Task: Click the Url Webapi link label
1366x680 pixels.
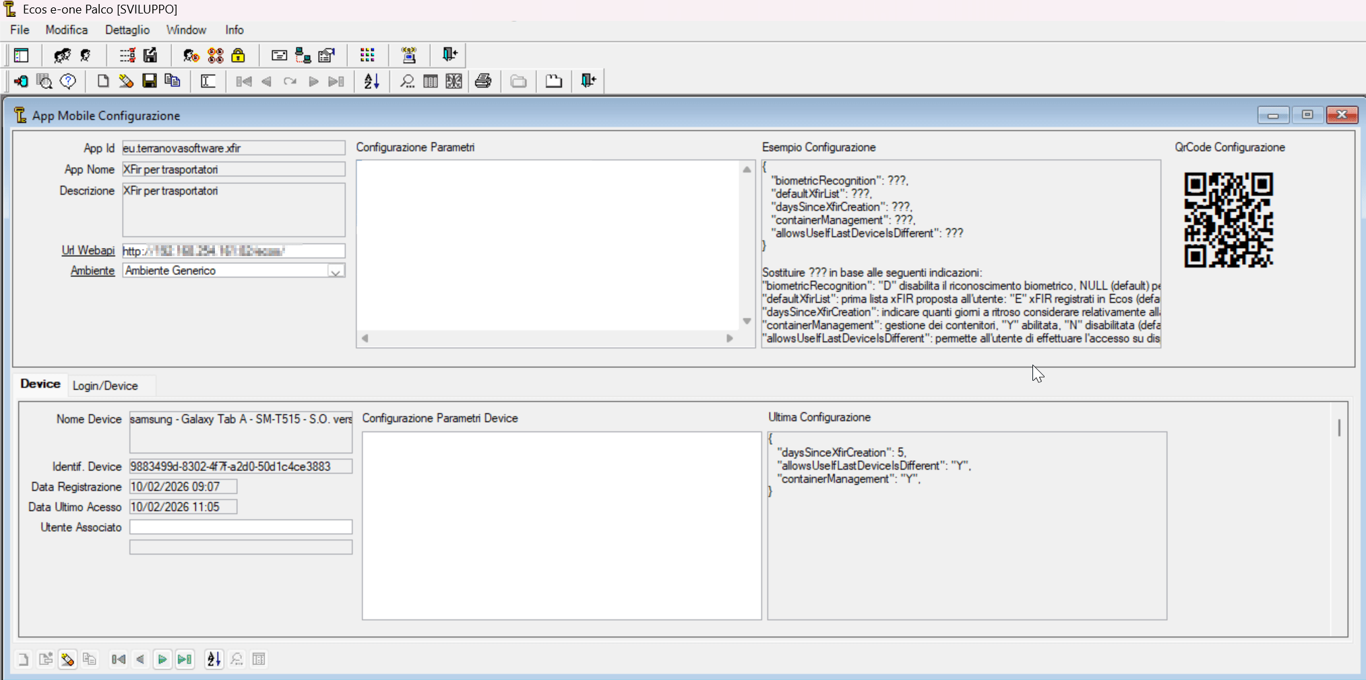Action: click(x=88, y=251)
